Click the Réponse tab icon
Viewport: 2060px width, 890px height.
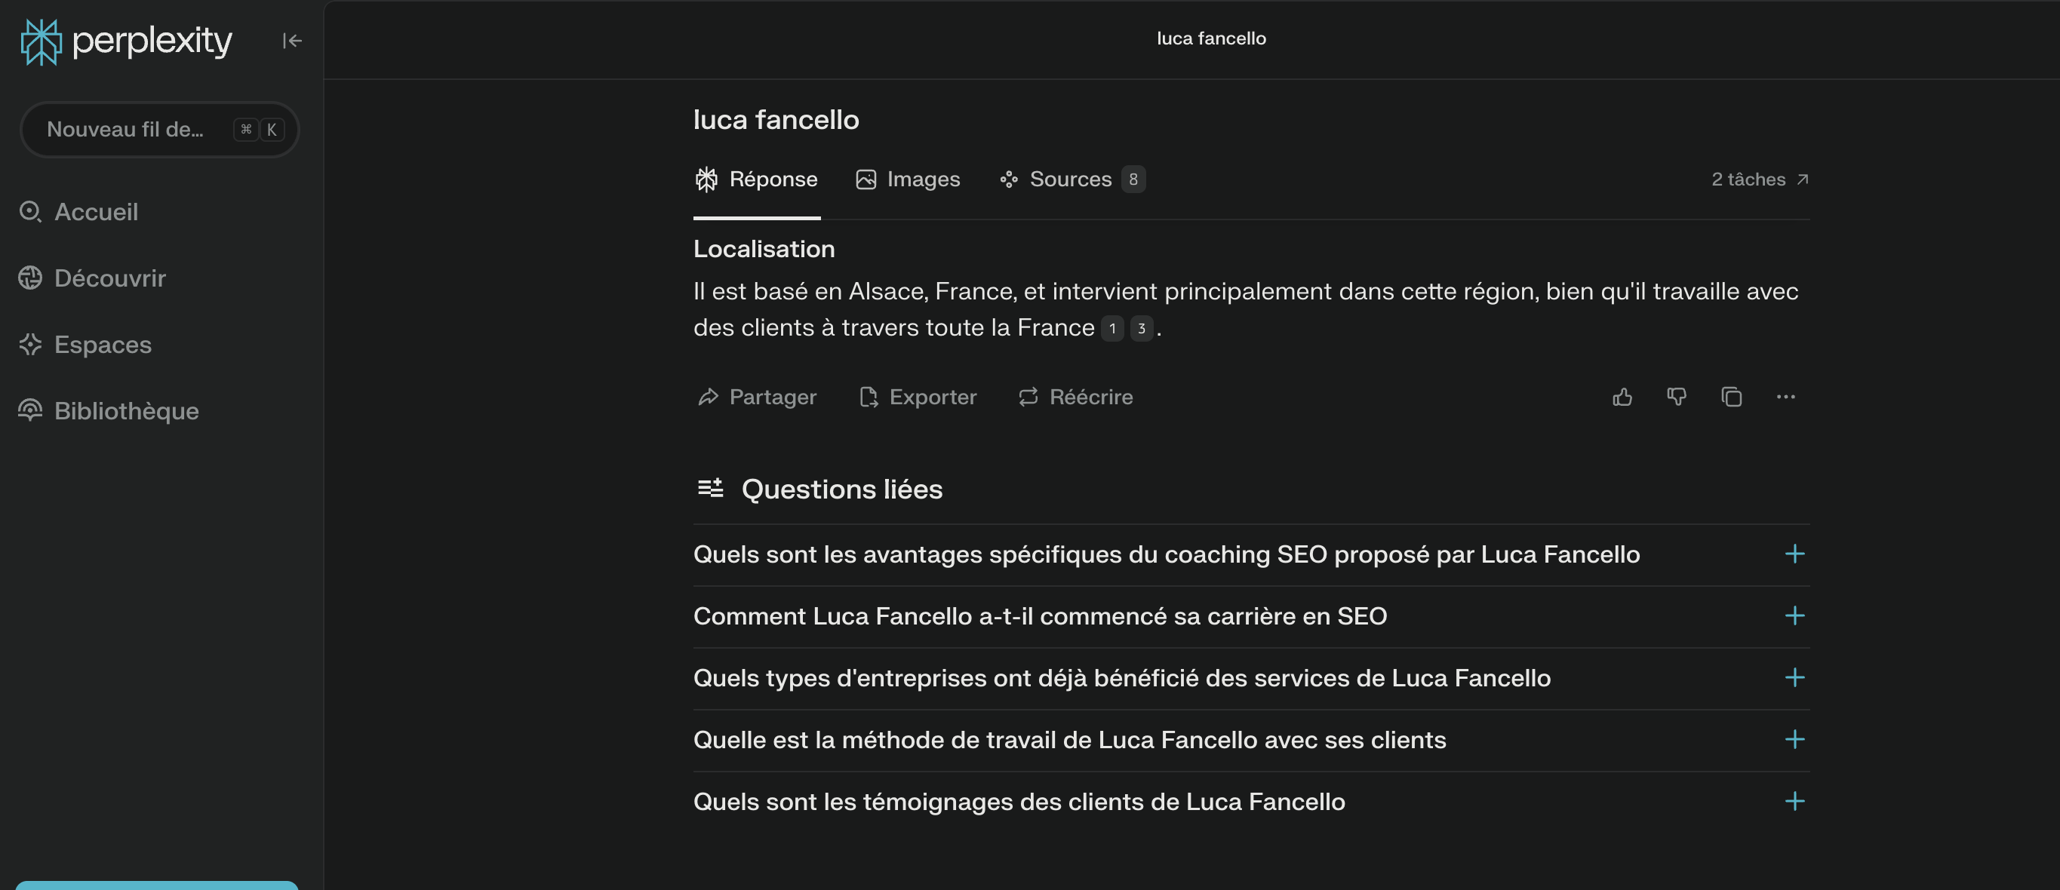[706, 179]
